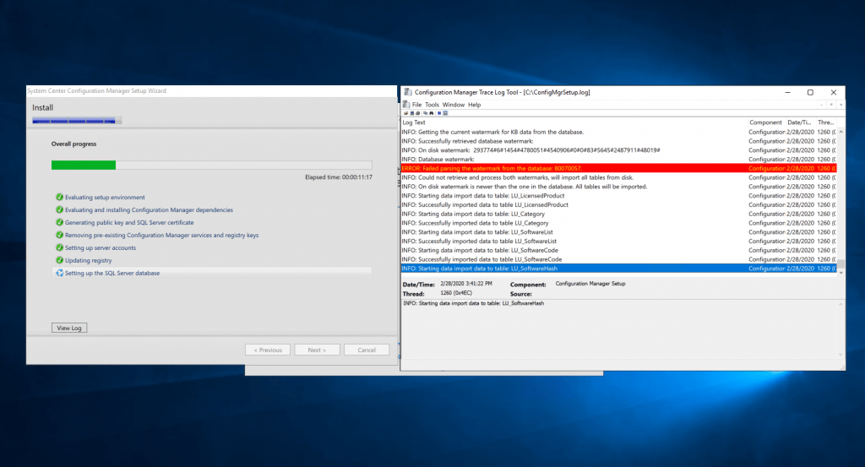Sort by the Date/Time column header
865x467 pixels.
[801, 122]
